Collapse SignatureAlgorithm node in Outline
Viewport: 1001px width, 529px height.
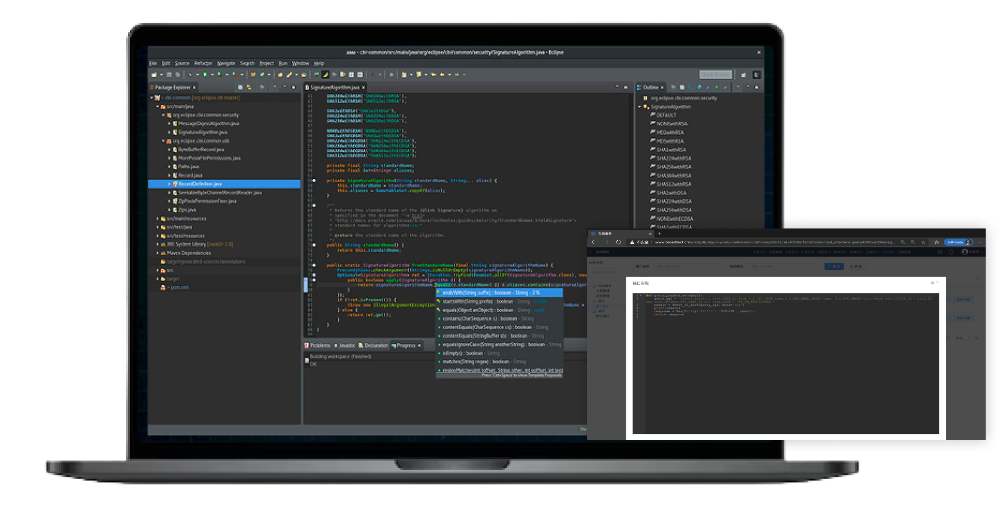click(x=640, y=107)
